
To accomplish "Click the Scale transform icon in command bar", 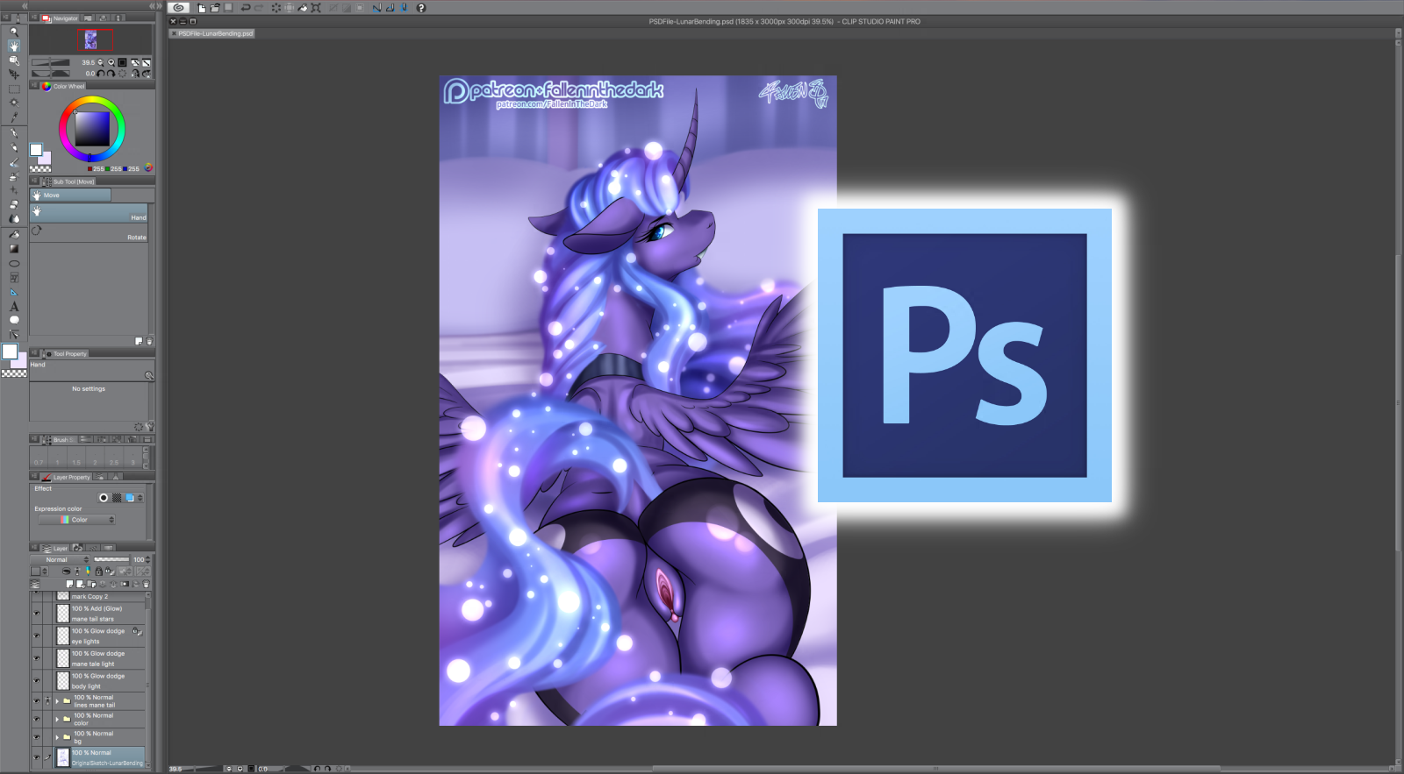I will [x=316, y=8].
